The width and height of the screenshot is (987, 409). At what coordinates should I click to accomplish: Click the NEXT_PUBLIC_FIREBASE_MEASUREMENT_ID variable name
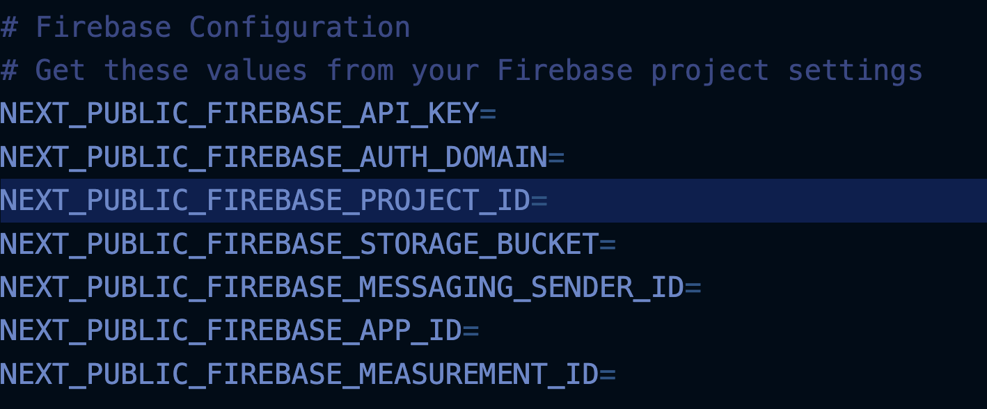(299, 374)
